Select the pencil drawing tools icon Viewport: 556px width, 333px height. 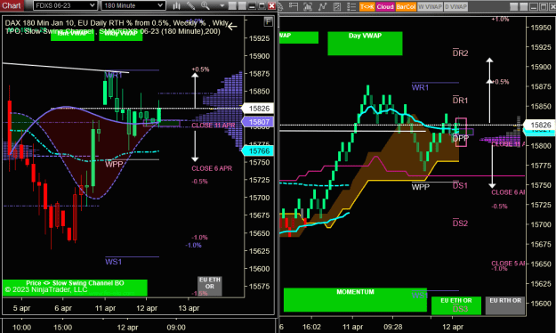click(190, 5)
